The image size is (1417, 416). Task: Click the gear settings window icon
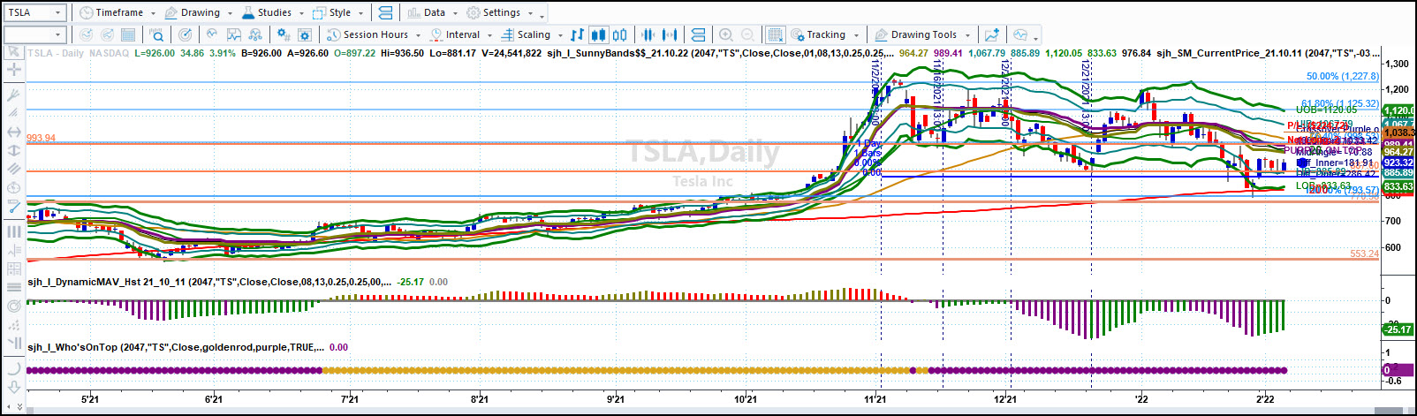(305, 35)
